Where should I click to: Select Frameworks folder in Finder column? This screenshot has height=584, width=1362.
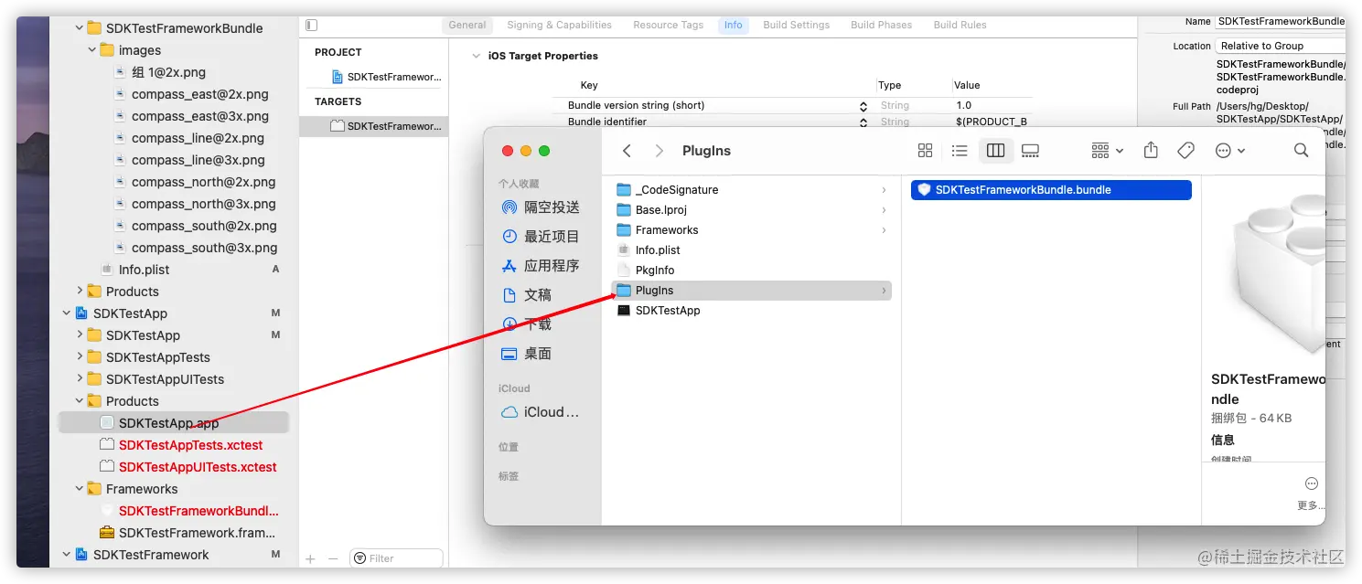(x=751, y=230)
